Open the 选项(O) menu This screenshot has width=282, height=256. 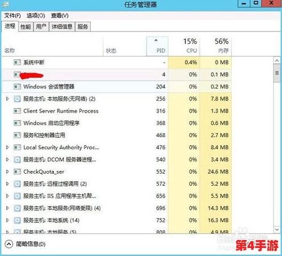click(x=36, y=15)
